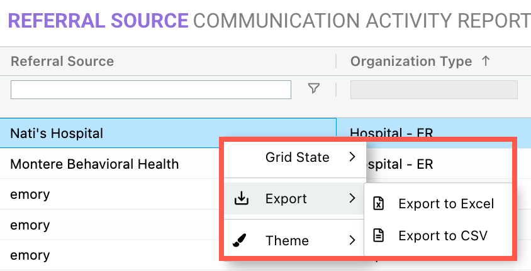Click the ascending sort arrow on Organization Type
Screen dimensions: 531x271
click(x=485, y=61)
